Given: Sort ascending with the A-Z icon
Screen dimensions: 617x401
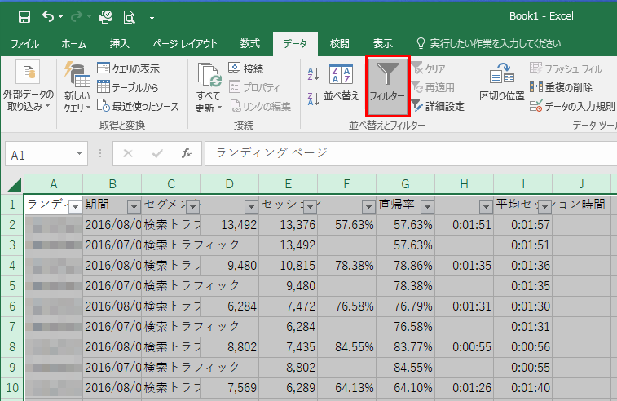Looking at the screenshot, I should click(313, 73).
